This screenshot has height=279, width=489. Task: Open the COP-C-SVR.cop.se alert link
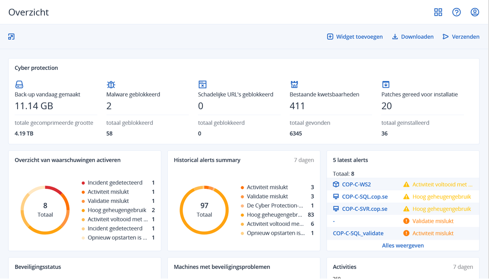click(x=365, y=209)
